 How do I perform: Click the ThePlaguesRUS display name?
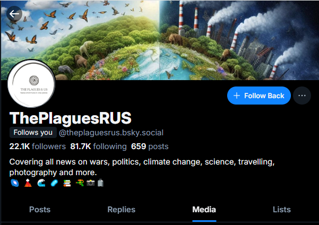(x=71, y=118)
